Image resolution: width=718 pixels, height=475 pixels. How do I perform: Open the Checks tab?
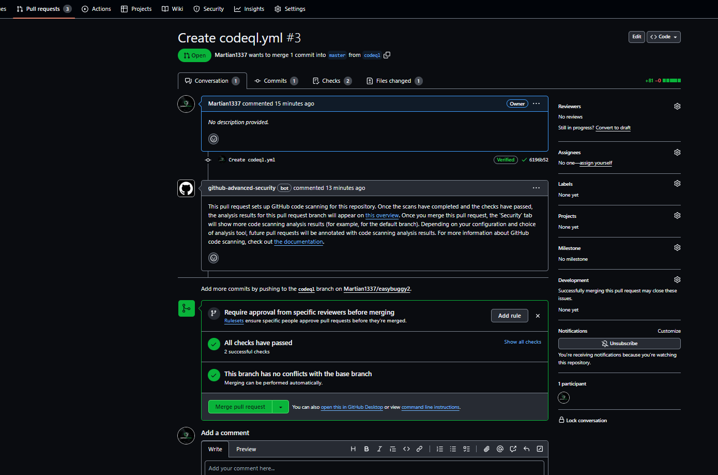(331, 81)
